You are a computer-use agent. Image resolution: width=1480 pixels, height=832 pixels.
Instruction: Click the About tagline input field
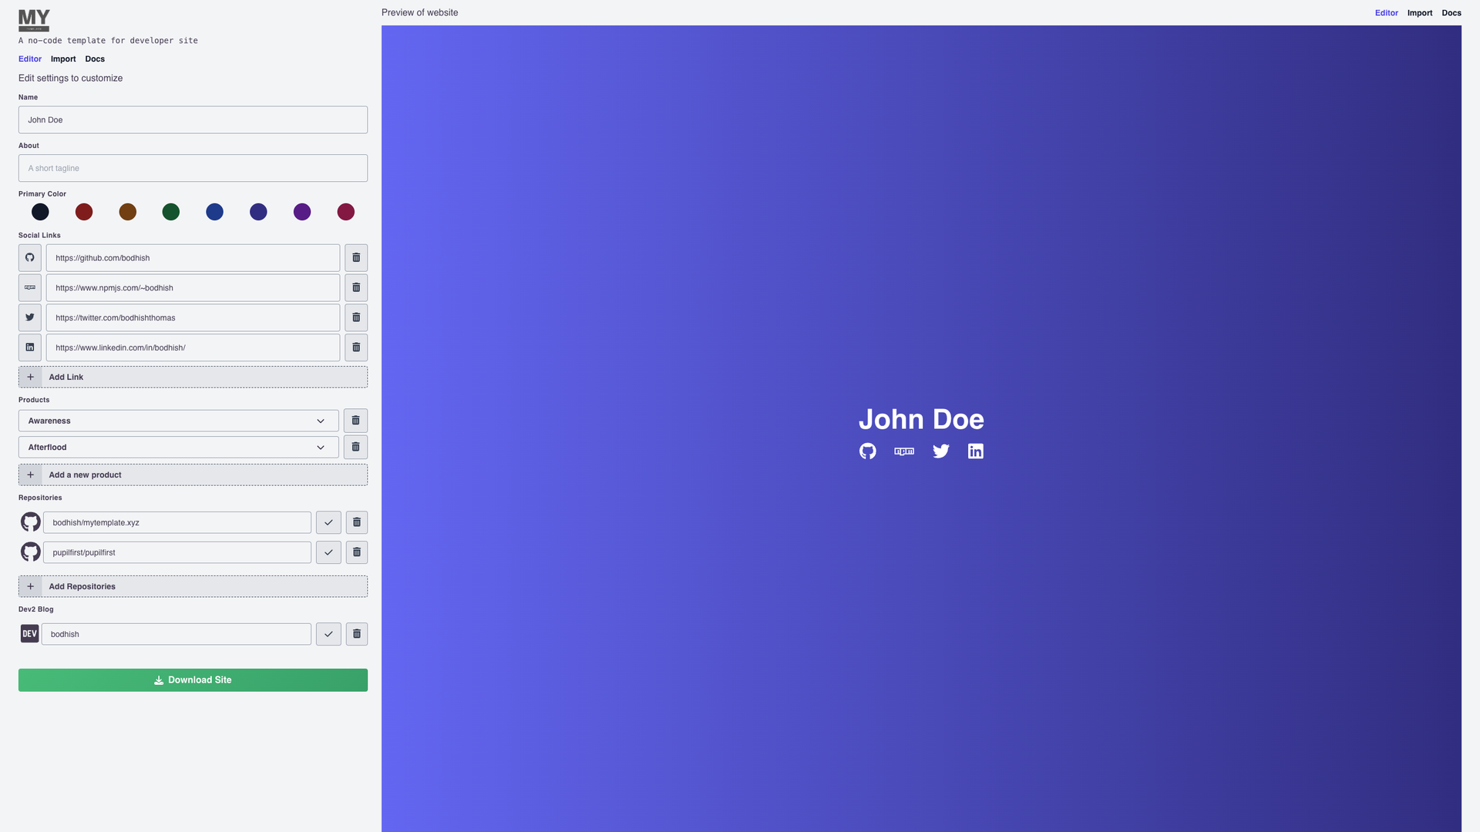pyautogui.click(x=193, y=168)
